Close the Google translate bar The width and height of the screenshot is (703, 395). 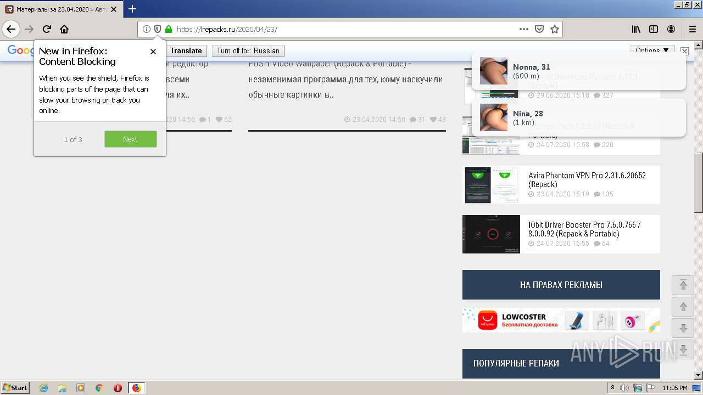(x=684, y=50)
